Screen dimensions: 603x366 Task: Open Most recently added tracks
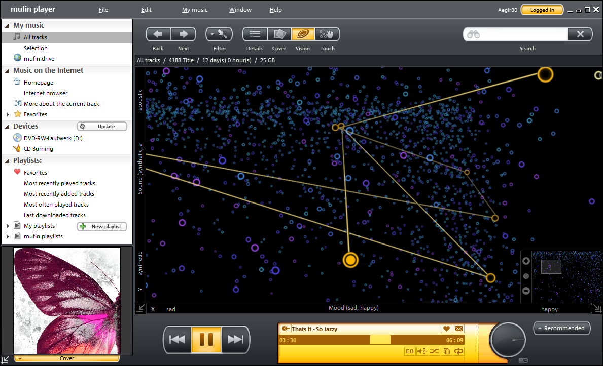[59, 194]
